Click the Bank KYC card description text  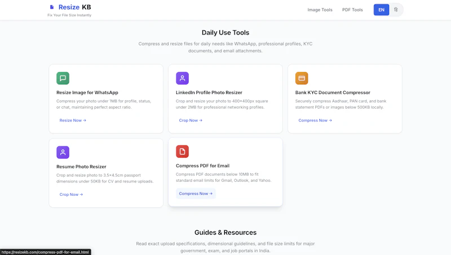(x=341, y=104)
